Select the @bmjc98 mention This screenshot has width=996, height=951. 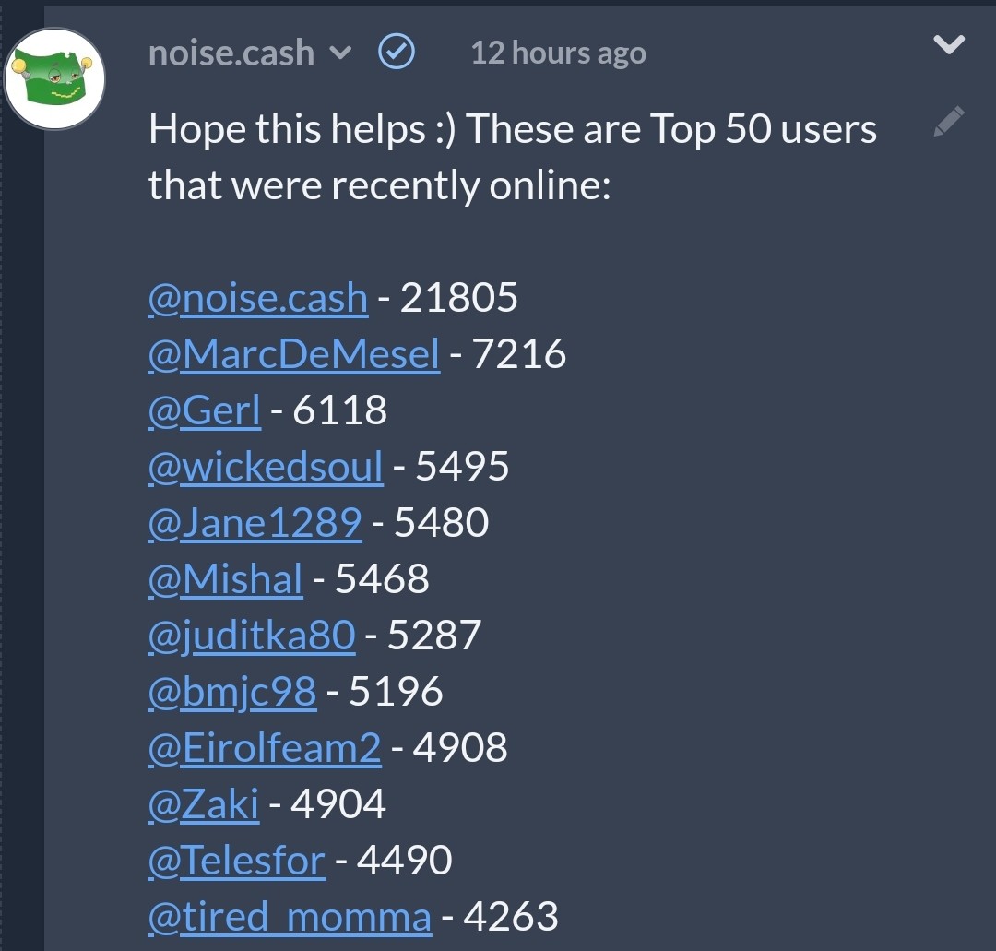[231, 691]
